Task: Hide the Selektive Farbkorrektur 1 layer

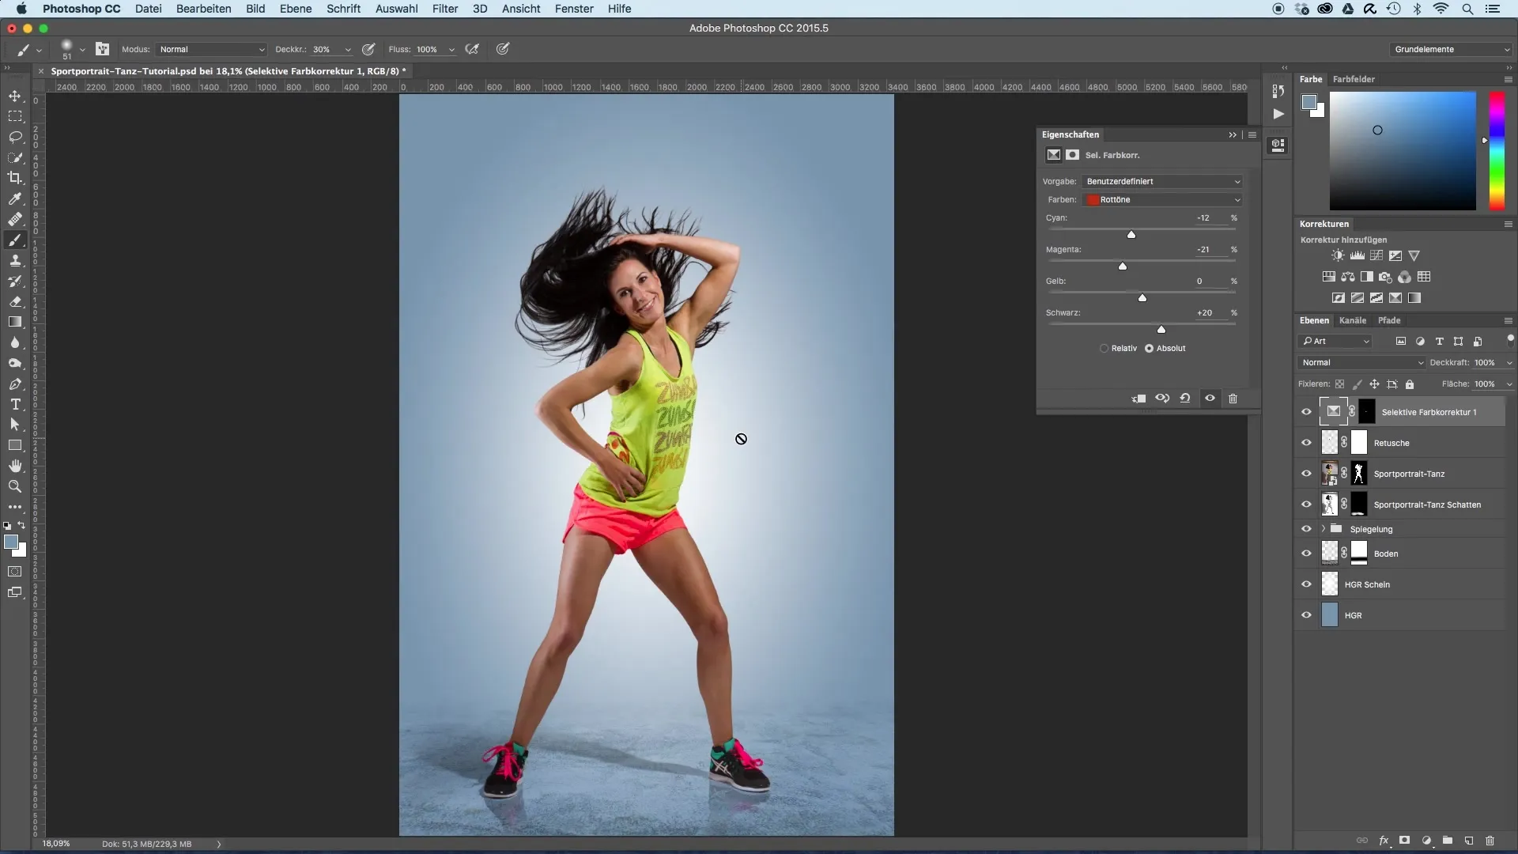Action: tap(1306, 412)
